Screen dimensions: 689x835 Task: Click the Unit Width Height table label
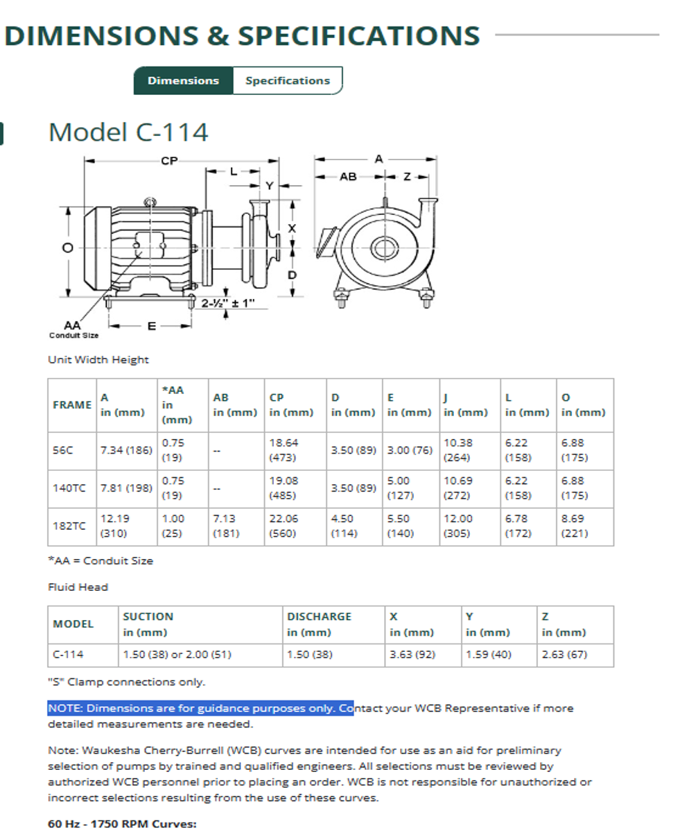coord(98,359)
